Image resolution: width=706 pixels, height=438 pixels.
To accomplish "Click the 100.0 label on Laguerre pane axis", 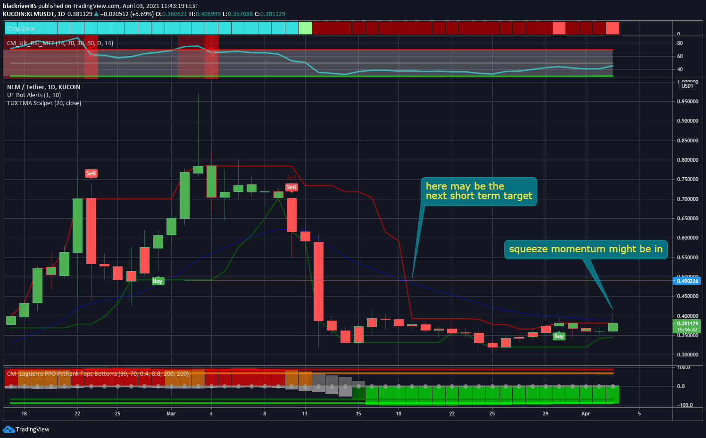I will click(683, 368).
